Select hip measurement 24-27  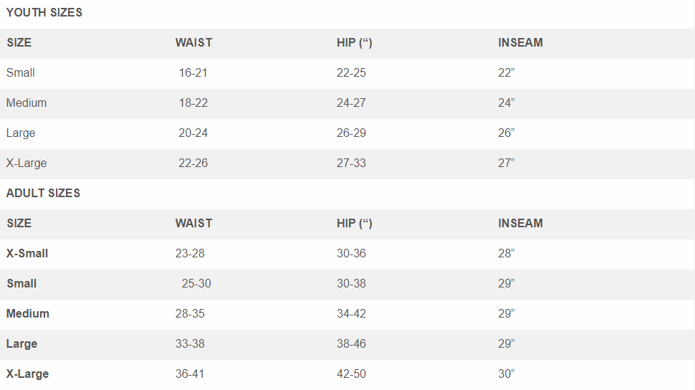(351, 103)
